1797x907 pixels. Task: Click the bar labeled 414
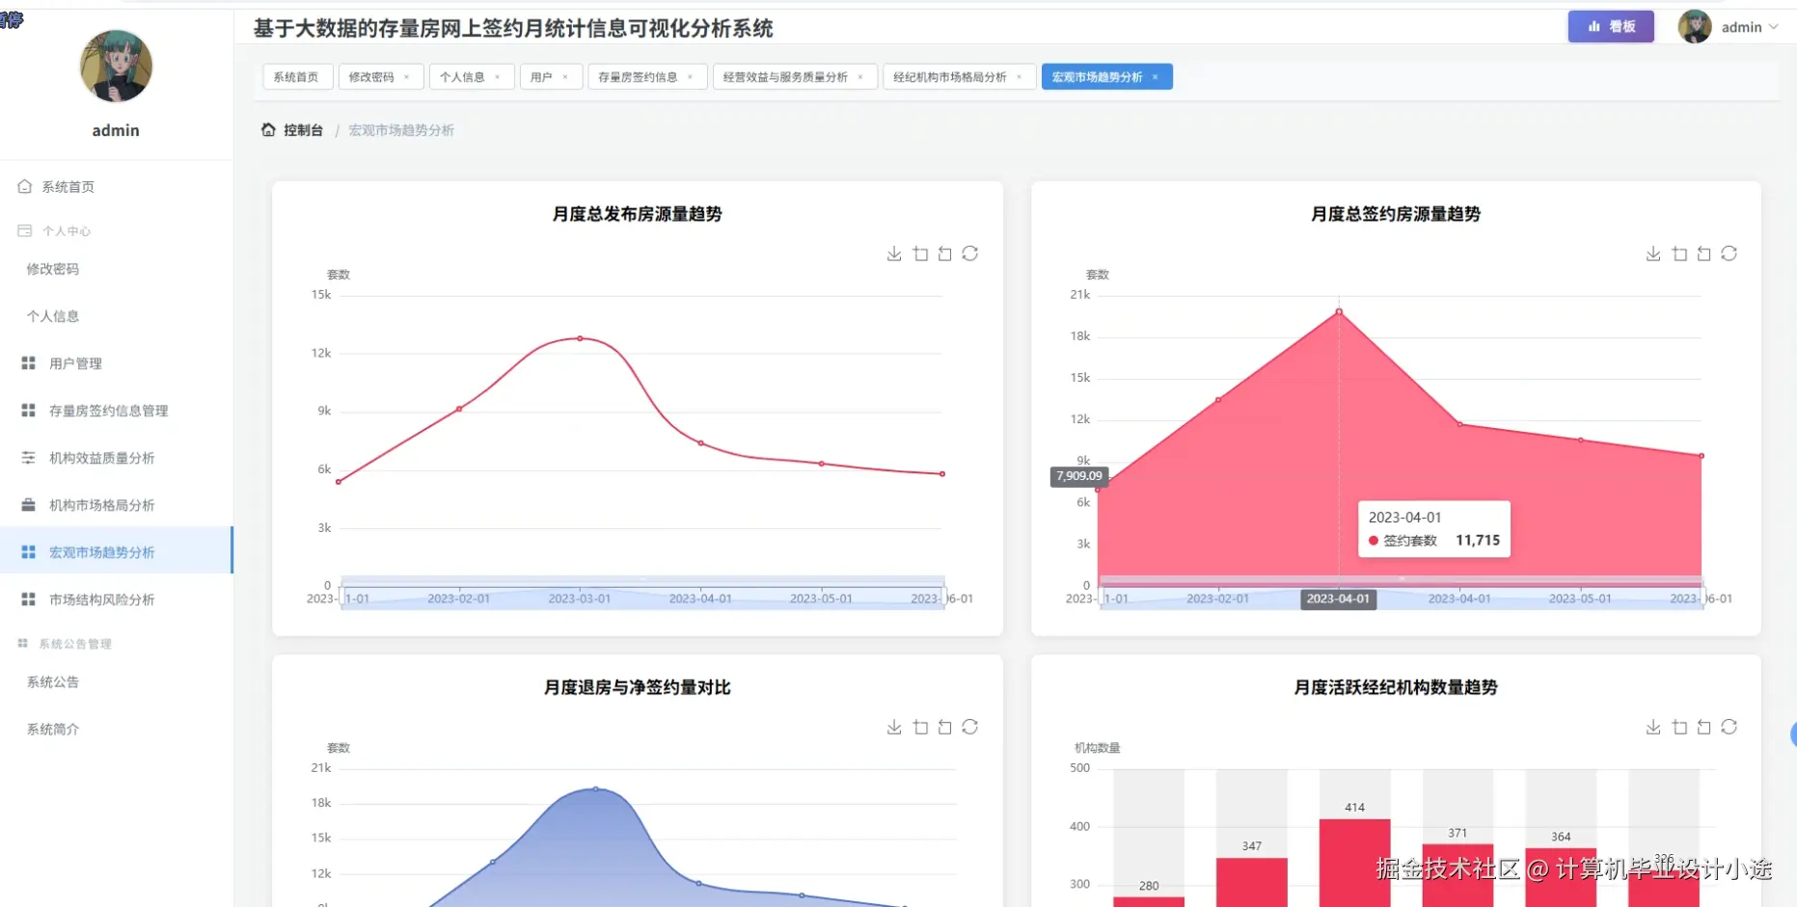(x=1354, y=863)
